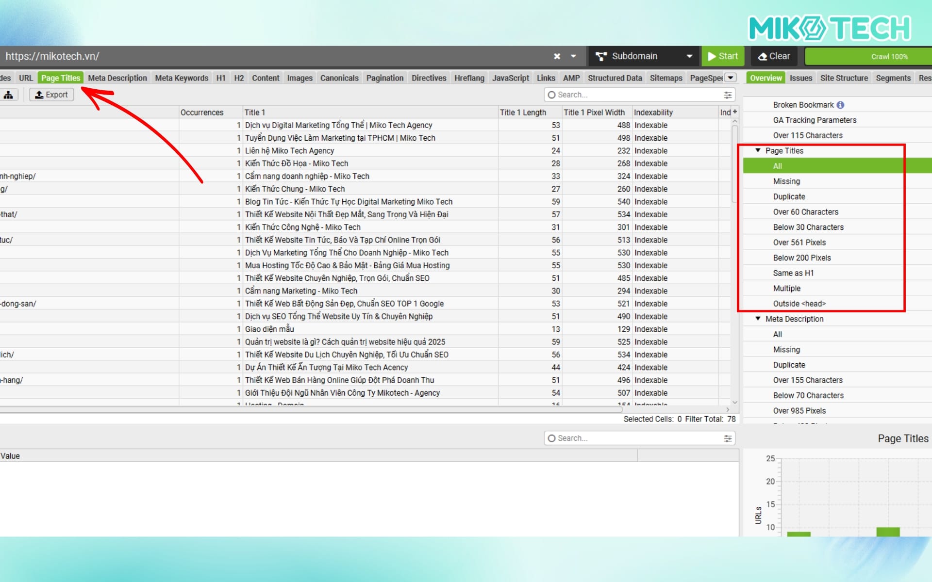932x582 pixels.
Task: Open URL history dropdown arrow
Action: click(x=573, y=56)
